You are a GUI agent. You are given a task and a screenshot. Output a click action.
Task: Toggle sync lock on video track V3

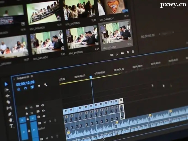click(x=37, y=106)
